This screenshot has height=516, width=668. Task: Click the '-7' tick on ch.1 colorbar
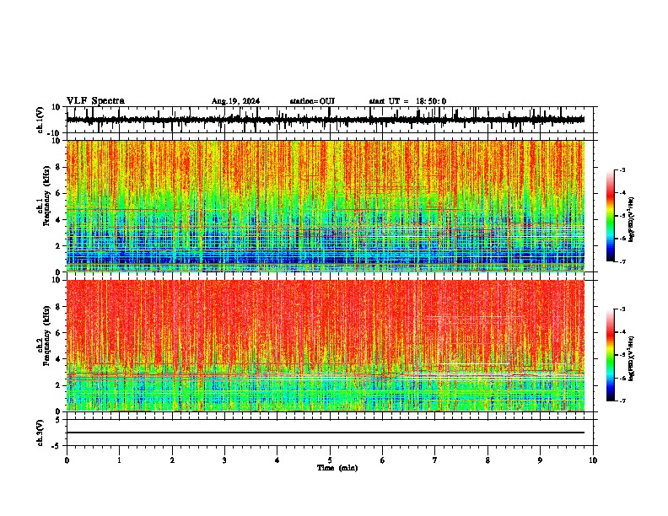pyautogui.click(x=622, y=261)
